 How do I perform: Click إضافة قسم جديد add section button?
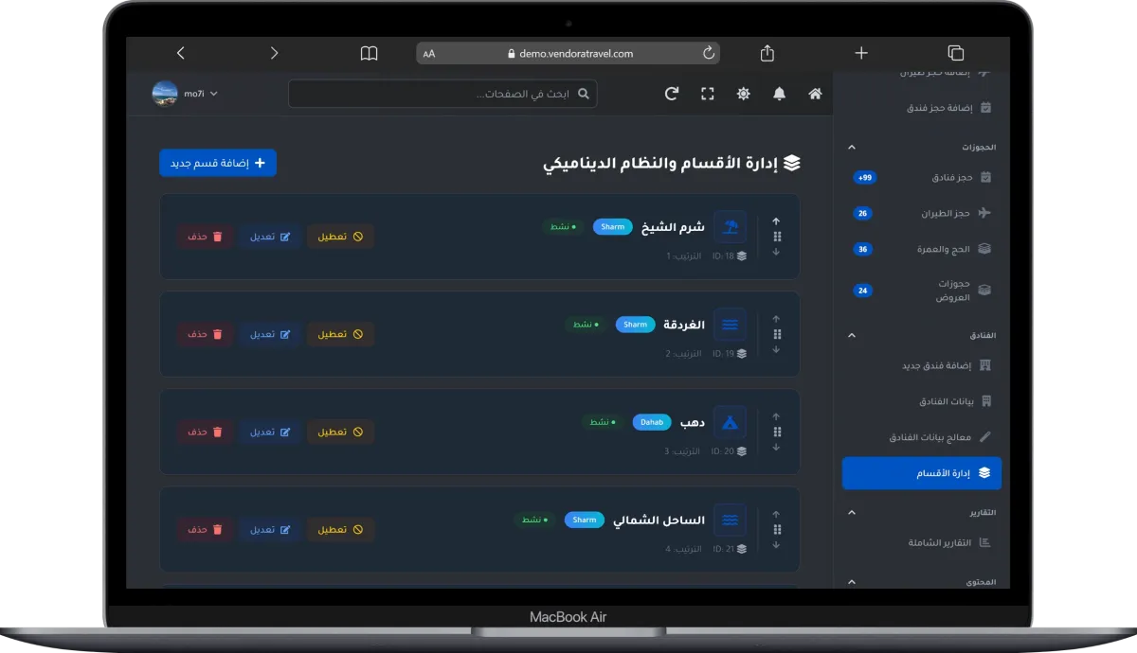[218, 163]
